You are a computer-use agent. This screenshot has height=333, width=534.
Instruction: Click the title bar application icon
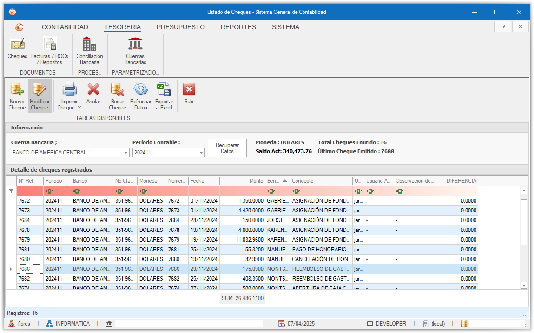coord(13,12)
